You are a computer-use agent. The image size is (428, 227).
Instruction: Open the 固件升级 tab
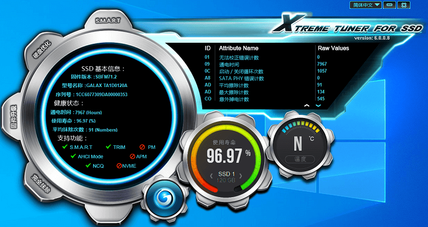[x=13, y=117]
